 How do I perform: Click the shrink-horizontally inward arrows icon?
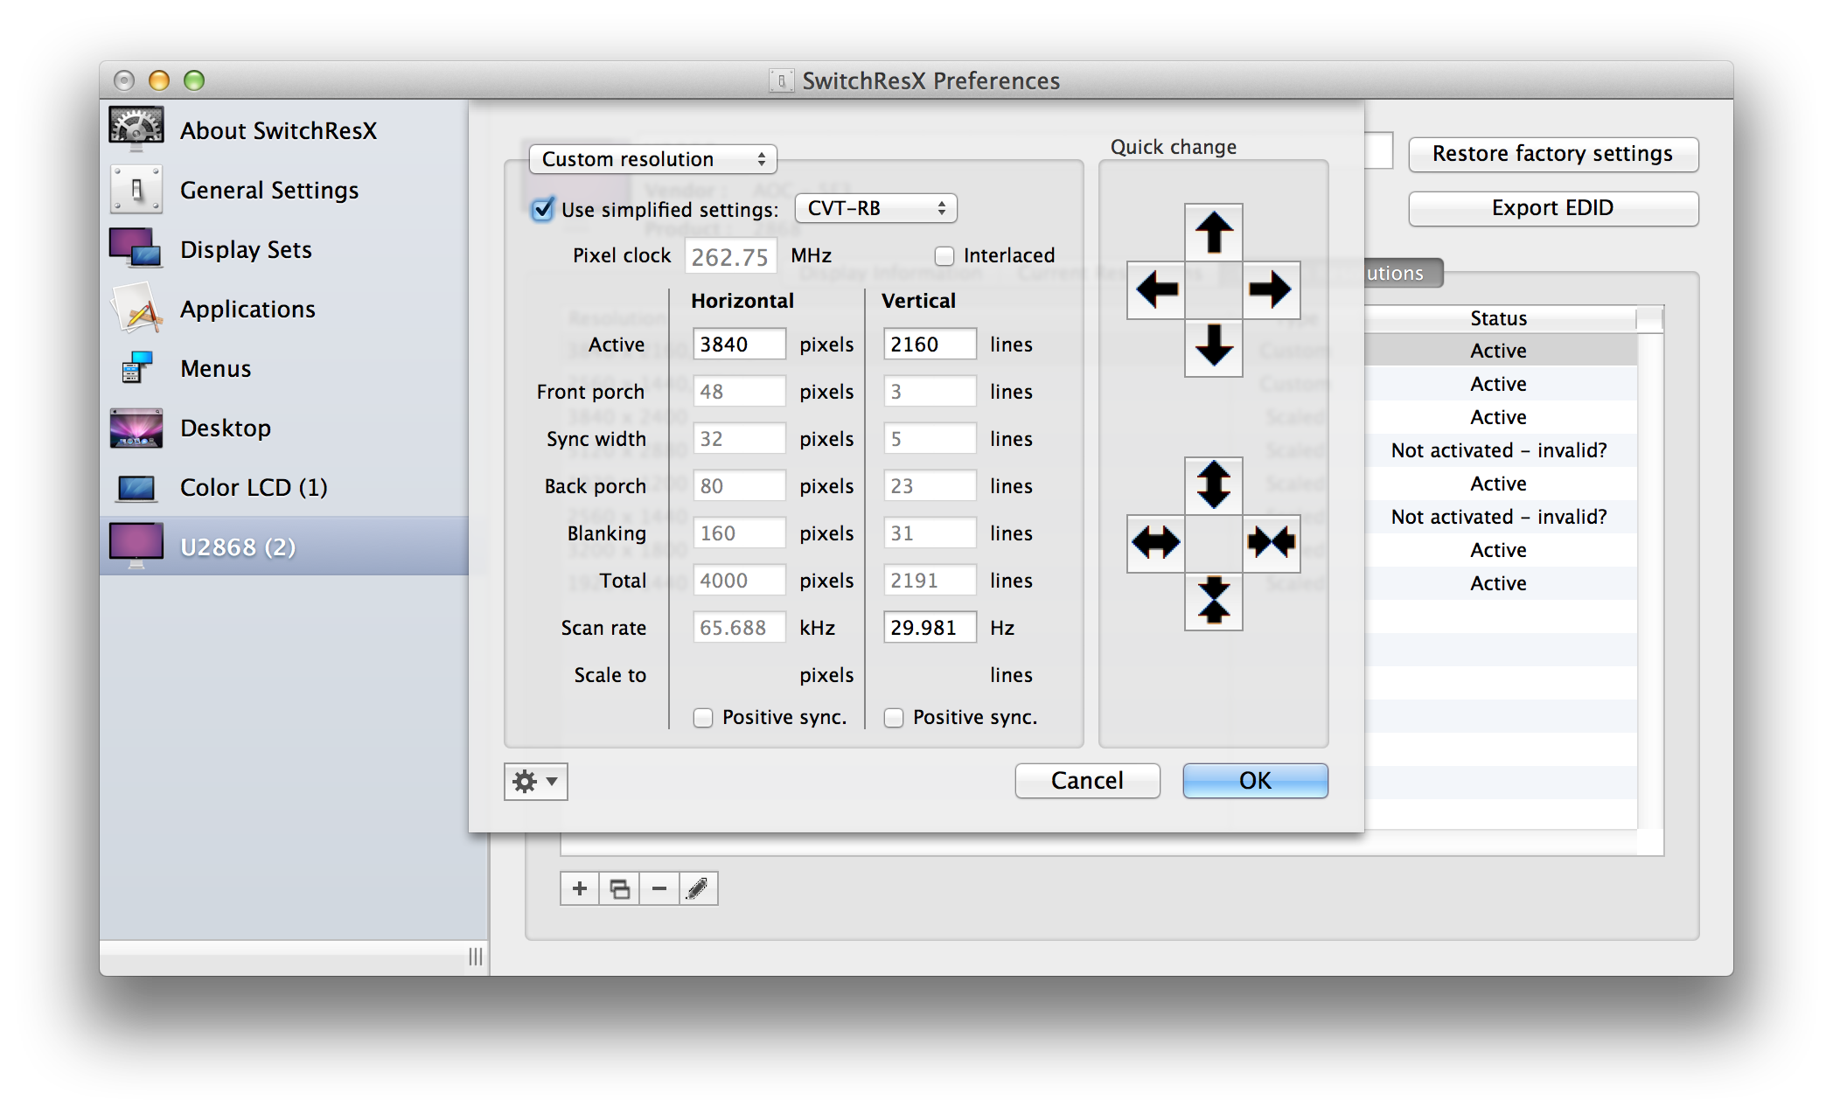1270,542
